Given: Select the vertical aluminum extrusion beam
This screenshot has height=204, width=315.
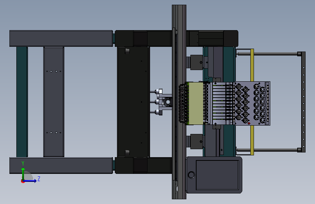Looking at the screenshot, I should click(179, 102).
